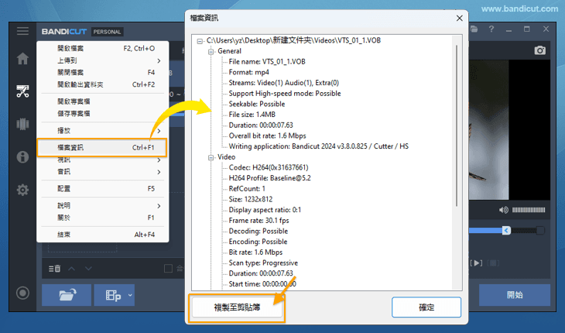Open 說明 submenu
This screenshot has height=333, width=565.
[103, 206]
